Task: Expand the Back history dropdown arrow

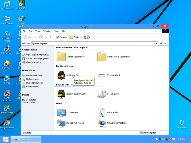Action: pyautogui.click(x=36, y=37)
